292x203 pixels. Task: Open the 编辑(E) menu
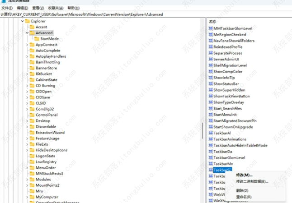(22, 8)
